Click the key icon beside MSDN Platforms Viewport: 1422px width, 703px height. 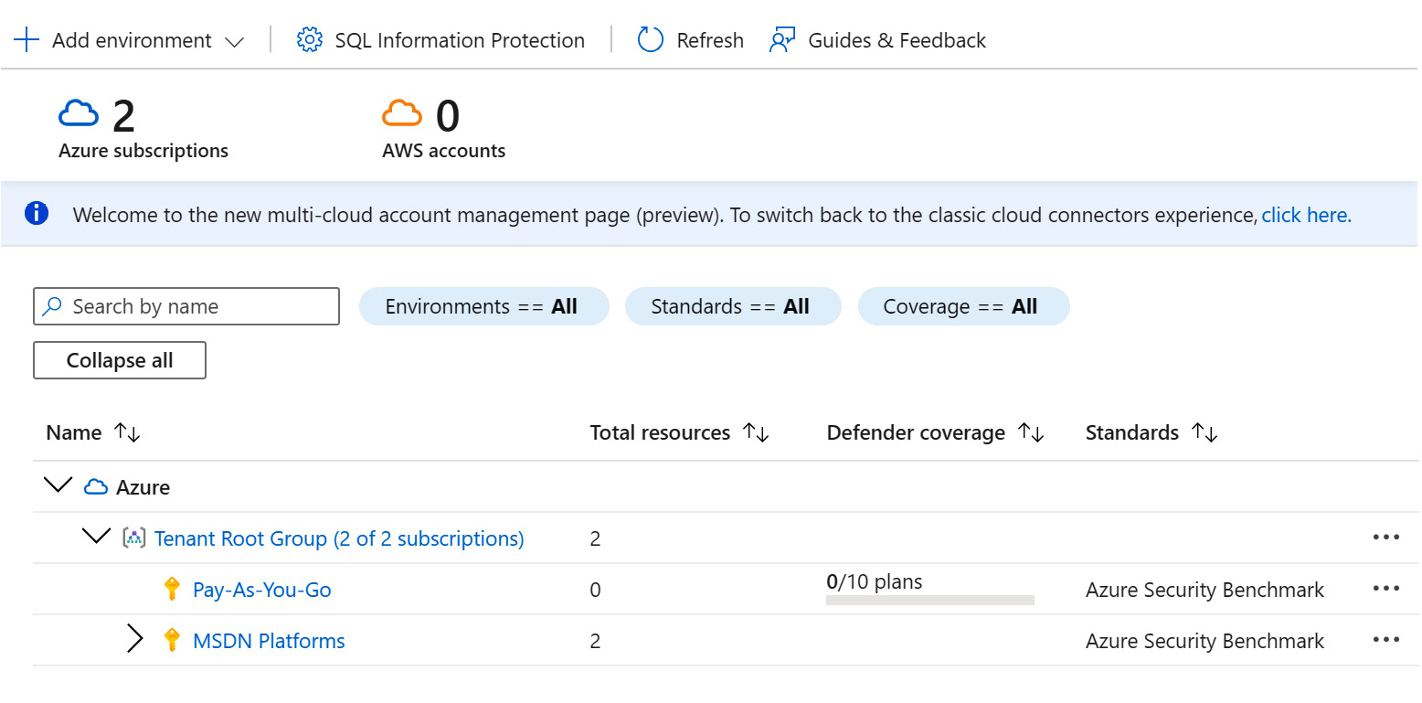point(171,640)
